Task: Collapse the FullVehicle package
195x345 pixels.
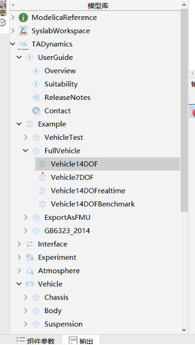Action: point(26,151)
